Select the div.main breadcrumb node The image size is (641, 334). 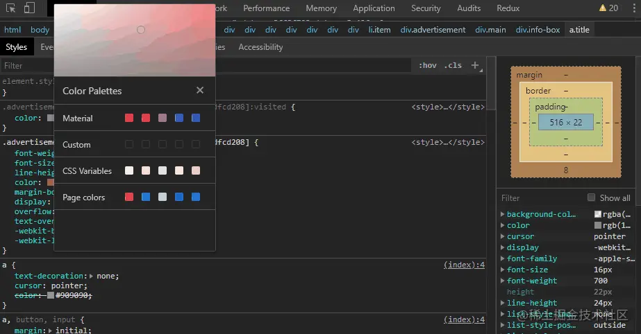(x=490, y=30)
